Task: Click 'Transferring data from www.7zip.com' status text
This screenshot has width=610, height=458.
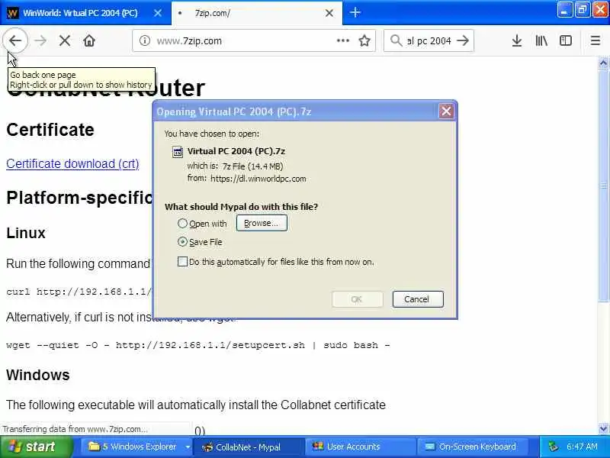Action: (75, 429)
